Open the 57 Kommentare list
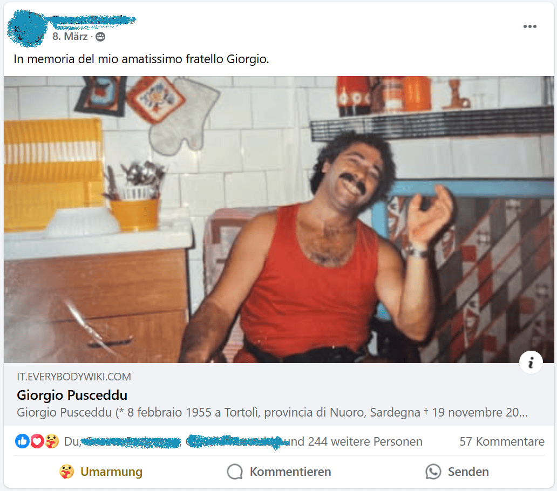Image resolution: width=557 pixels, height=491 pixels. click(x=502, y=441)
